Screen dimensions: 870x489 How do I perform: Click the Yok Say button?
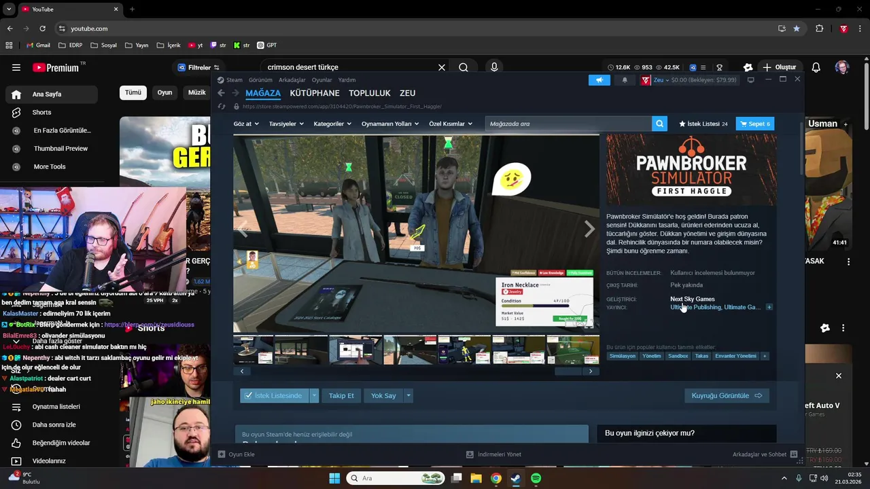coord(383,395)
